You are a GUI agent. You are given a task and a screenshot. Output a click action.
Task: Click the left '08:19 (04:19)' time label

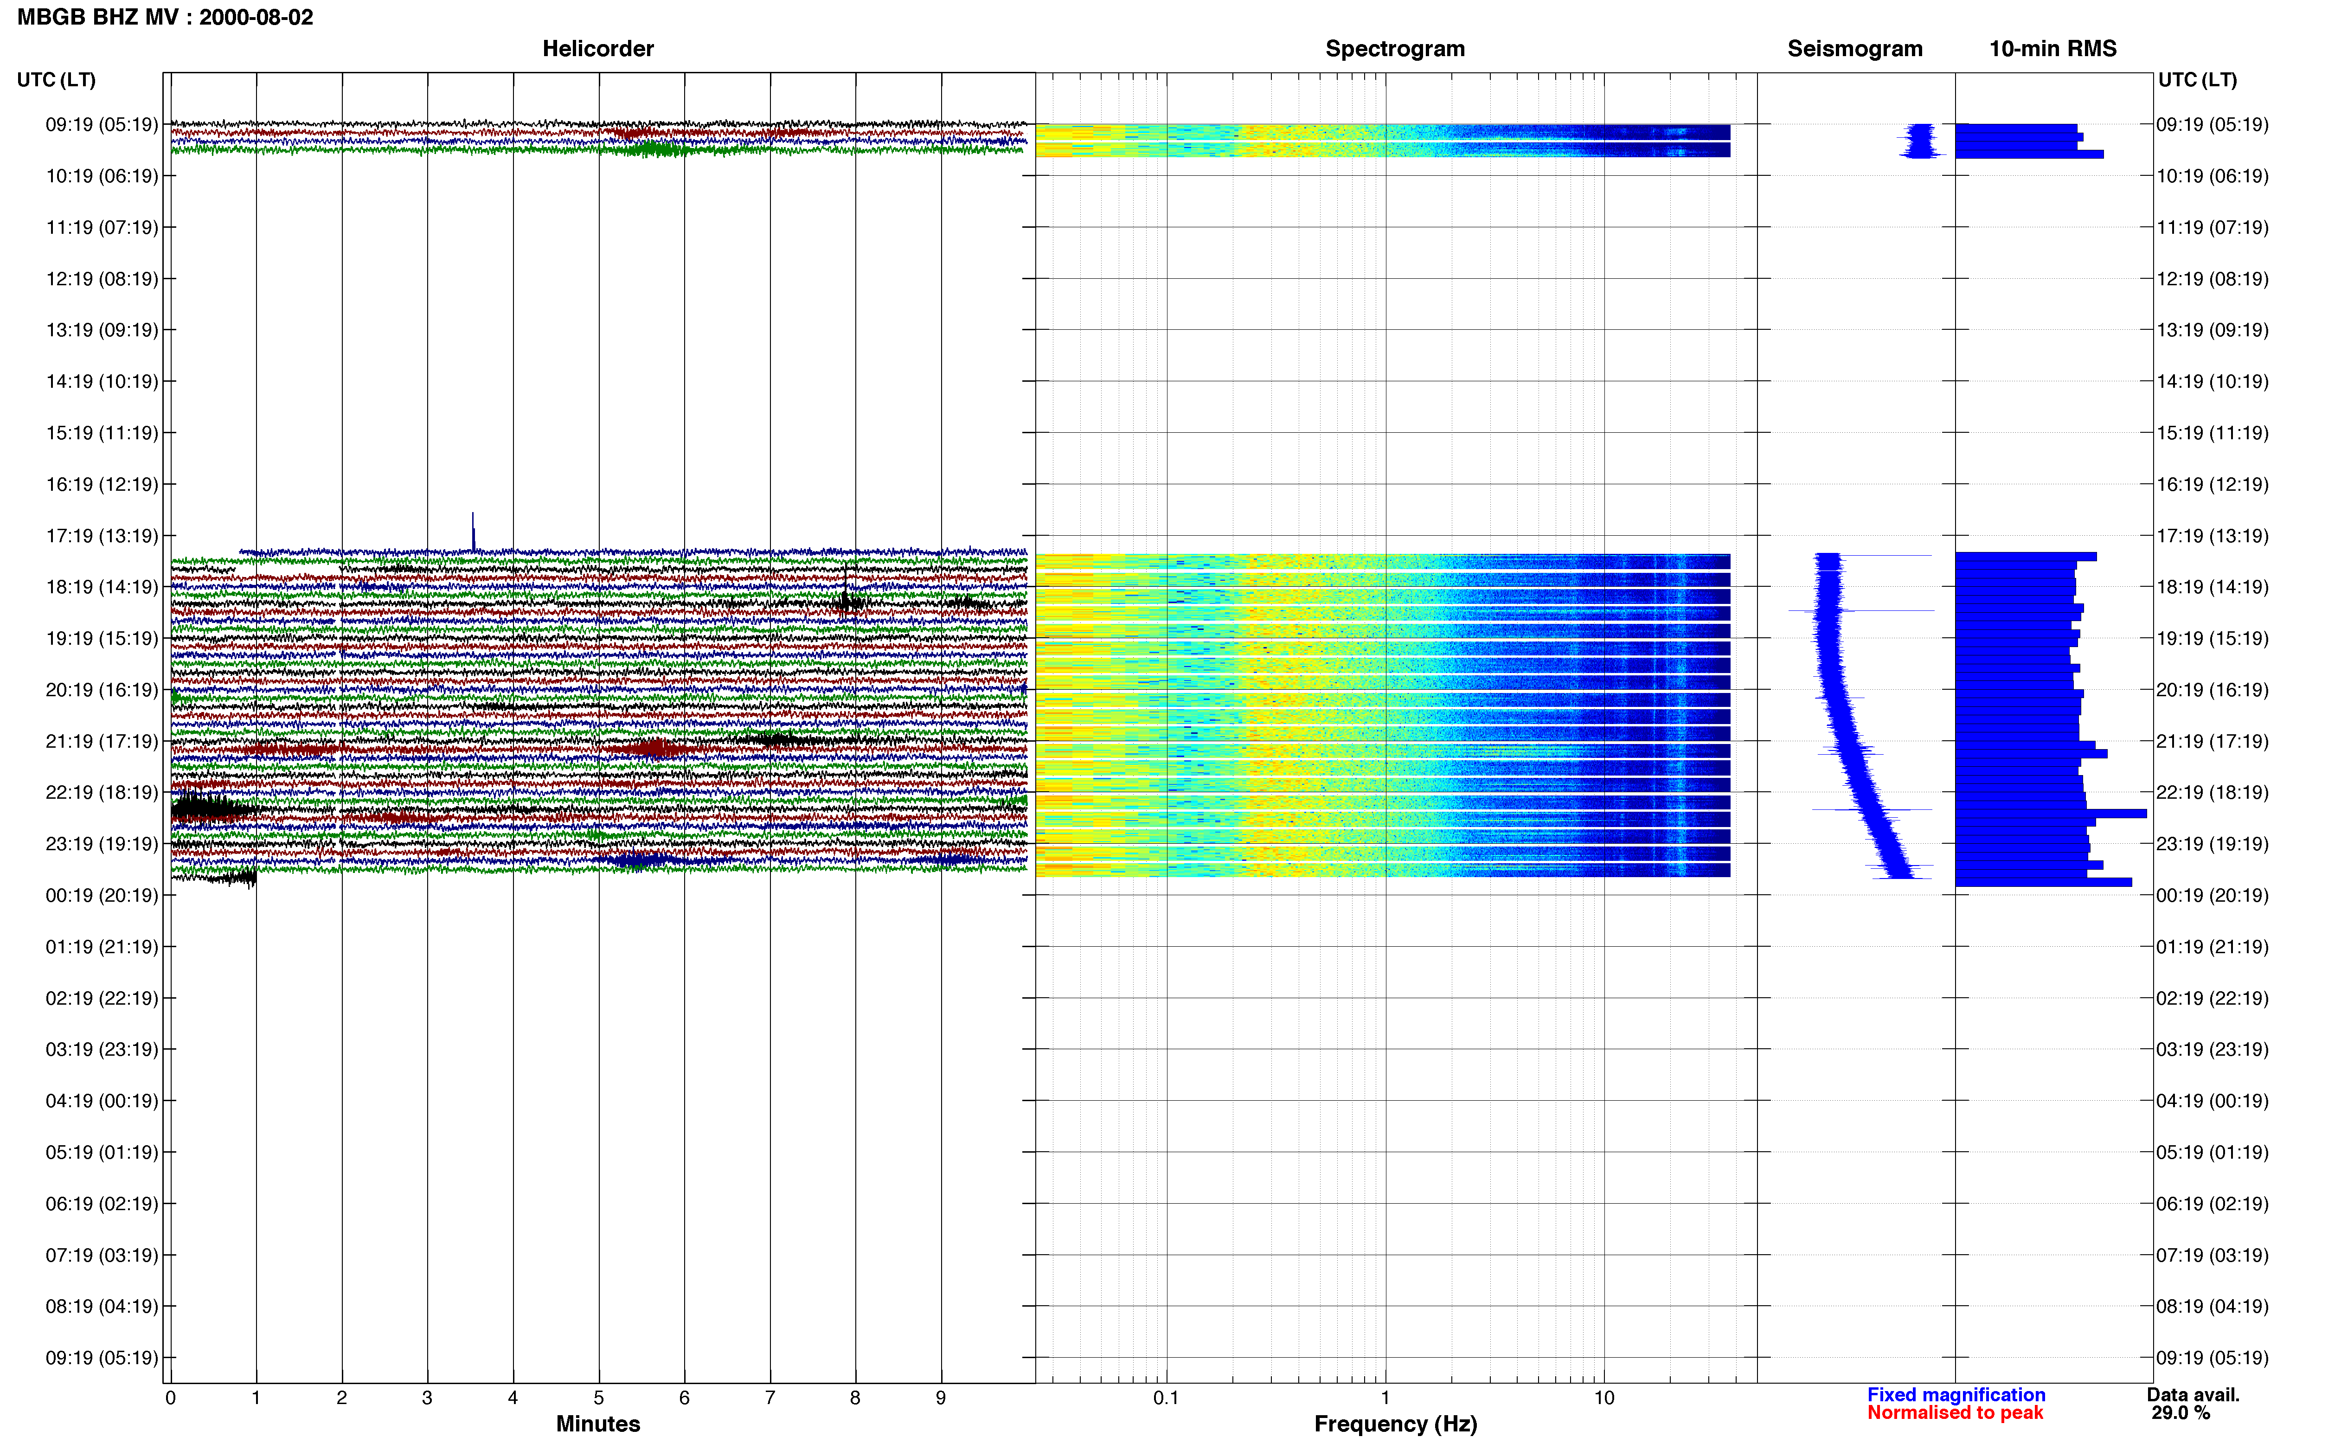(102, 1307)
